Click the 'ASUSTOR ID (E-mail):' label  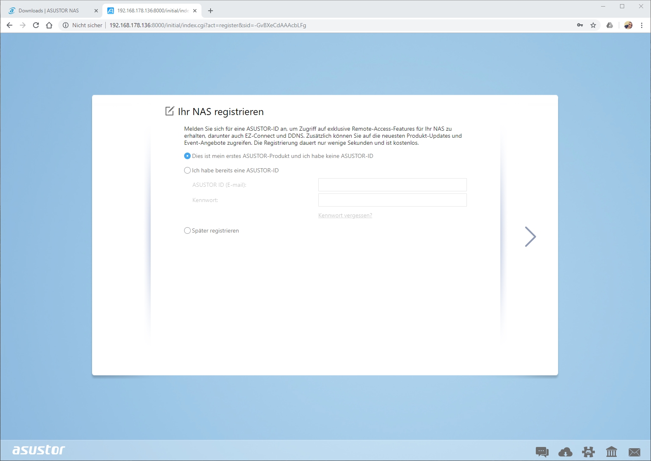pos(219,185)
